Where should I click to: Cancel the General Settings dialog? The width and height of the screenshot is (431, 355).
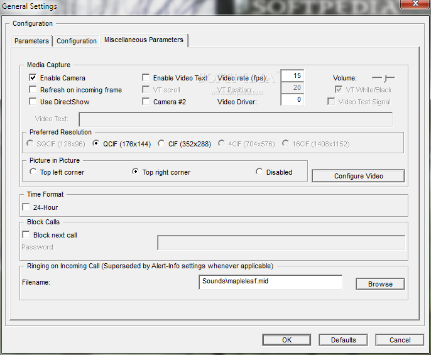pos(400,340)
